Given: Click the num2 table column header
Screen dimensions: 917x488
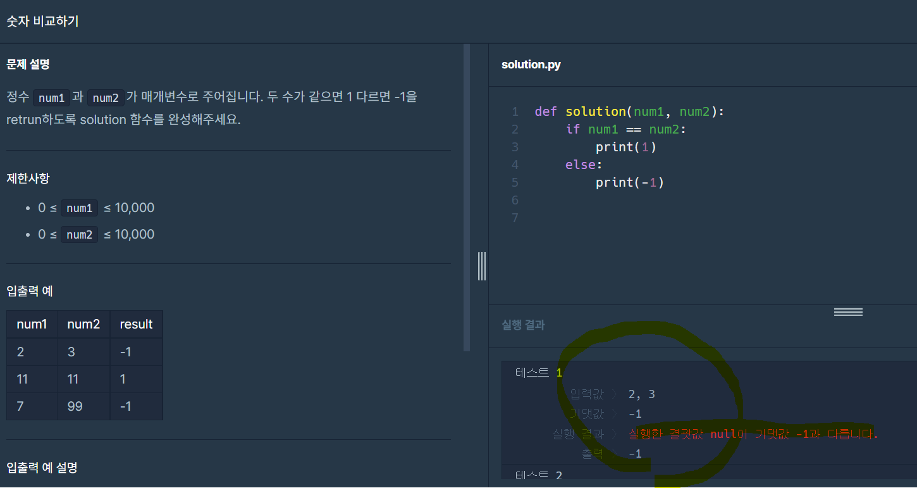Looking at the screenshot, I should coord(83,324).
